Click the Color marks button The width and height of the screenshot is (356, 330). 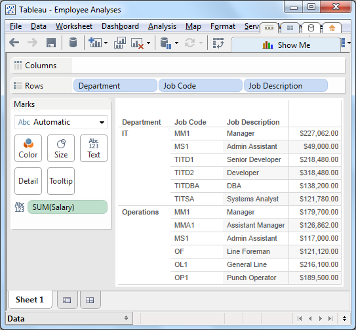click(x=28, y=148)
